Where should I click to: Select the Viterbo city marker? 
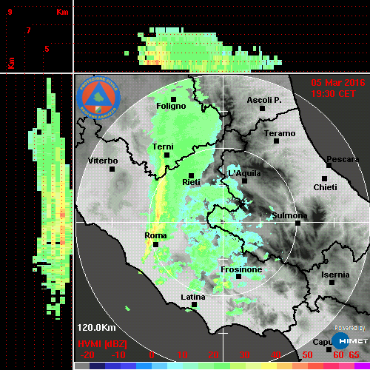point(112,169)
